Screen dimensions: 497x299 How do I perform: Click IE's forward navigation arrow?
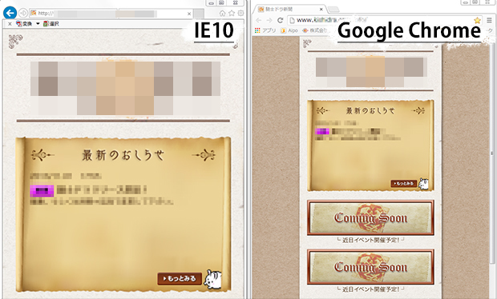pos(23,14)
